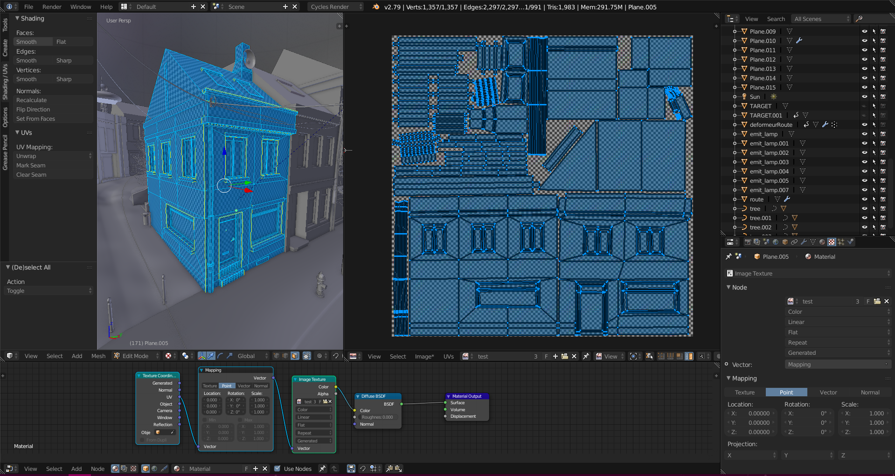Toggle visibility of the Sun object
The height and width of the screenshot is (476, 895).
[x=864, y=97]
